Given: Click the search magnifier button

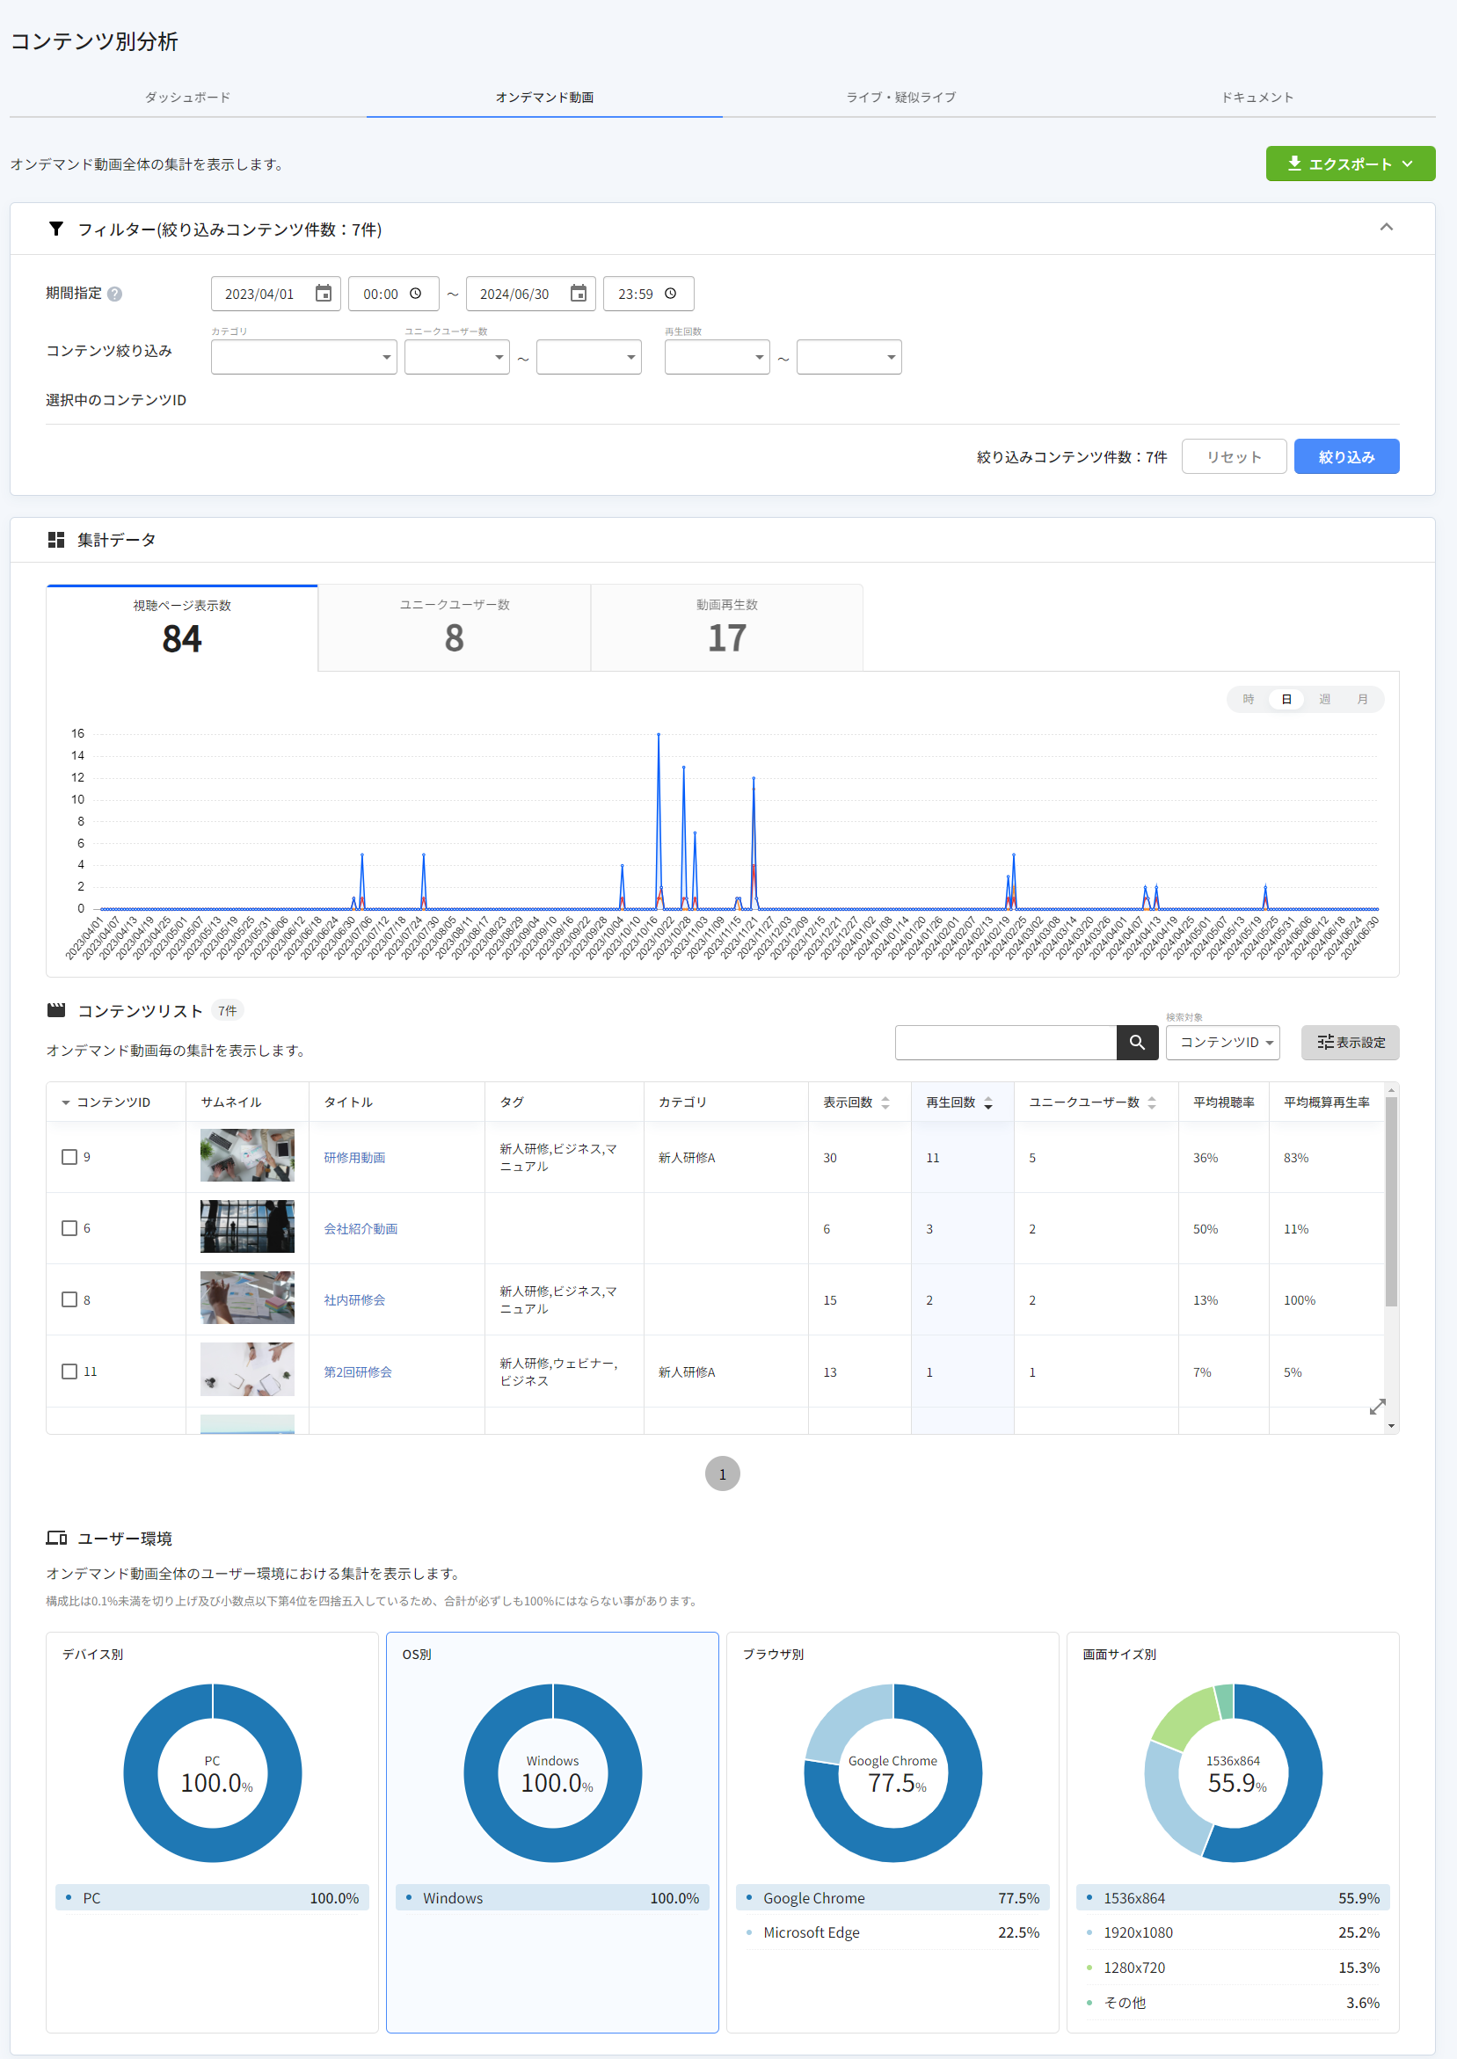Looking at the screenshot, I should [x=1137, y=1042].
